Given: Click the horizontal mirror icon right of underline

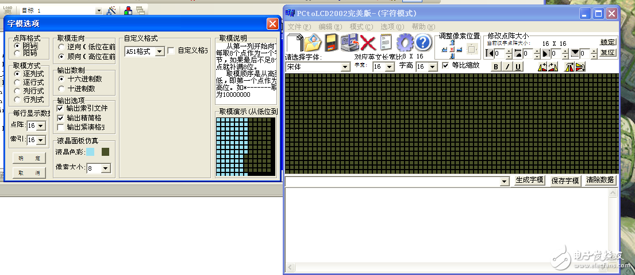Looking at the screenshot, I should pyautogui.click(x=542, y=67).
